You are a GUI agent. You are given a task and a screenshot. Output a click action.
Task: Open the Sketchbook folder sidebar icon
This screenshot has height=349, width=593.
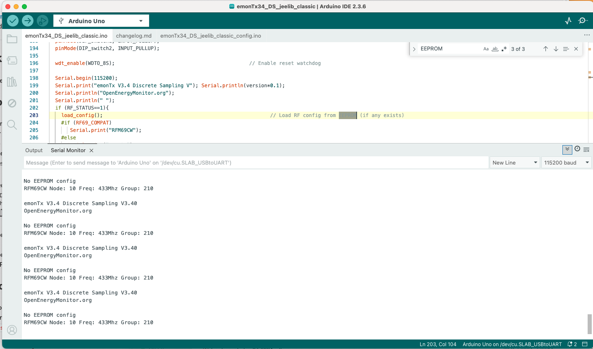(x=12, y=39)
